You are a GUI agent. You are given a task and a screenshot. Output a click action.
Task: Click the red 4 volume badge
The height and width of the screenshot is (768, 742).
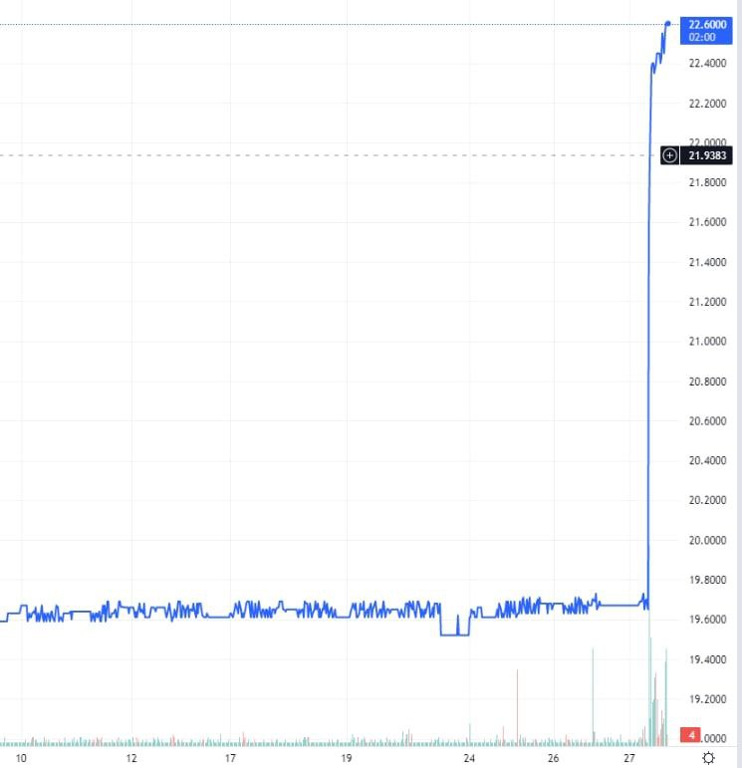(x=688, y=735)
